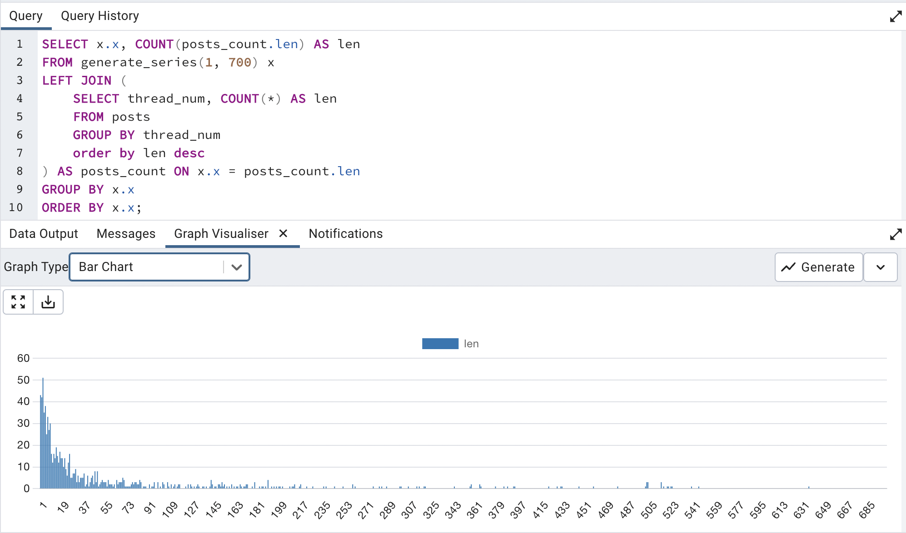
Task: Select the Bar Chart combo box
Action: coord(150,267)
